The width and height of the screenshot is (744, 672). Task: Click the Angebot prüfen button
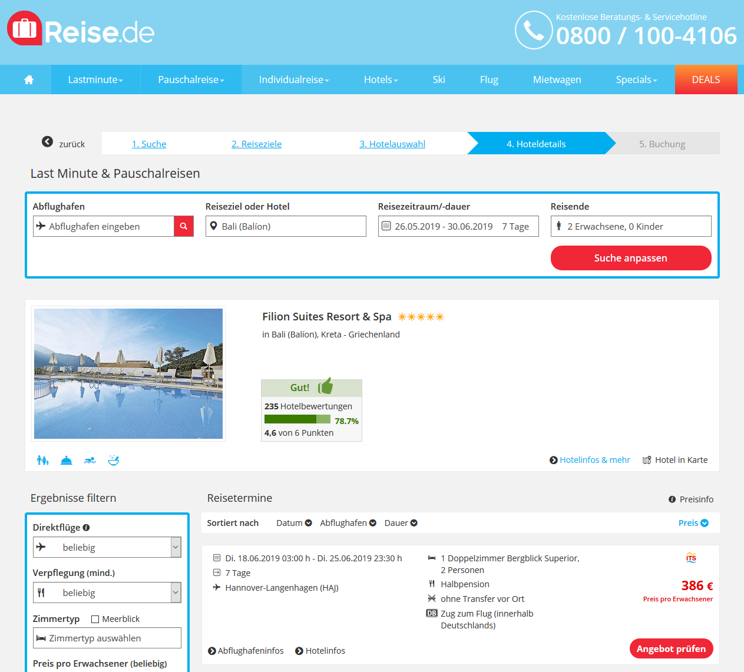pos(672,648)
